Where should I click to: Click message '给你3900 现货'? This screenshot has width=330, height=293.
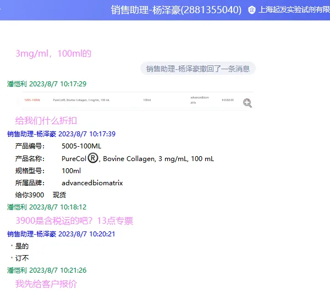pyautogui.click(x=40, y=195)
